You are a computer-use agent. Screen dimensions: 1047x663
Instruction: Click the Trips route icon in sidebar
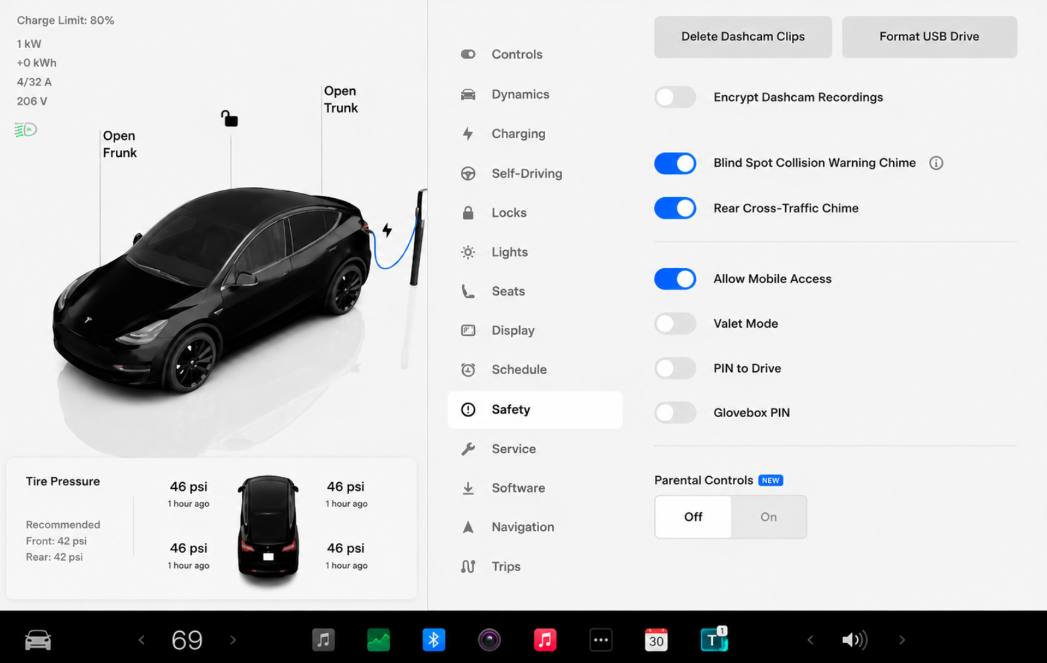coord(468,567)
